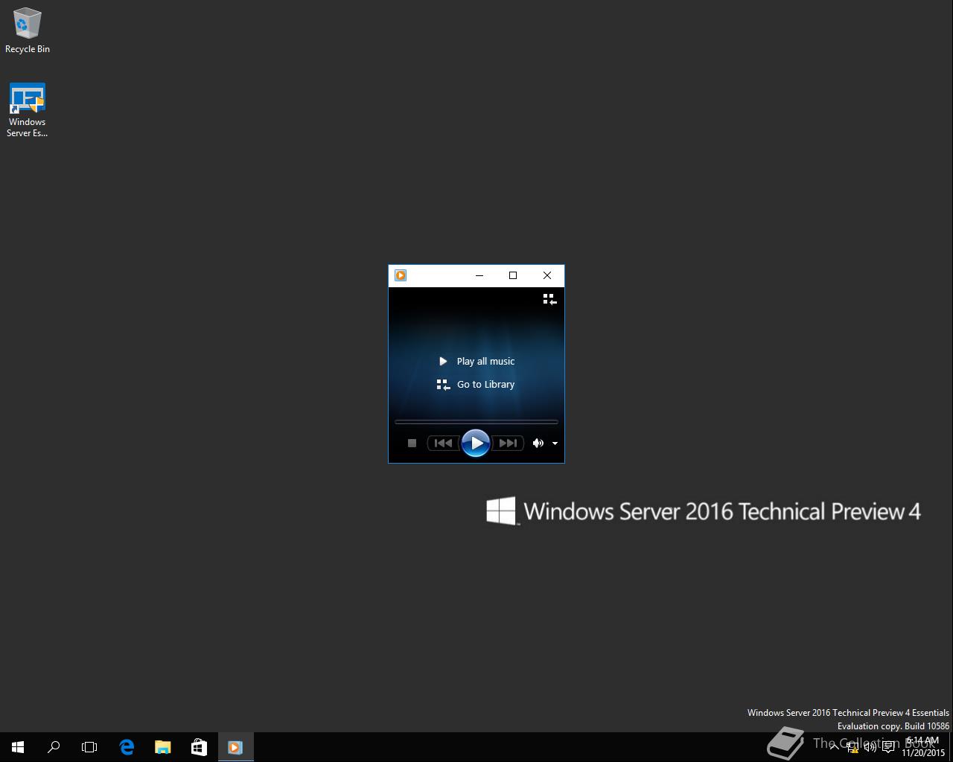Image resolution: width=953 pixels, height=762 pixels.
Task: Open Task View from taskbar
Action: coord(89,747)
